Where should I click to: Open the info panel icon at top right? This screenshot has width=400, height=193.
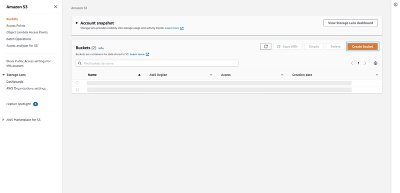(395, 4)
